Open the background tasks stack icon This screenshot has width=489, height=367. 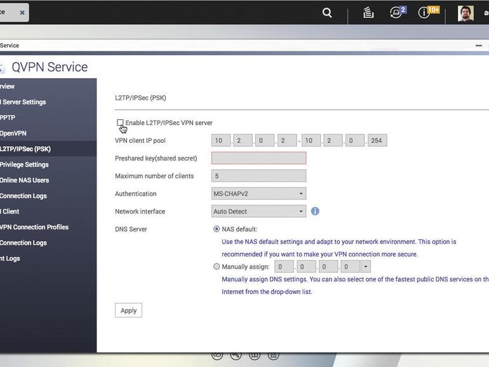pos(368,13)
